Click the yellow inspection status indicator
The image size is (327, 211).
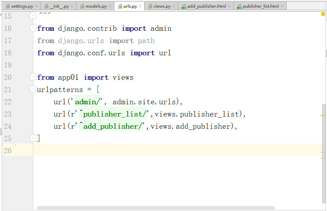pos(323,14)
